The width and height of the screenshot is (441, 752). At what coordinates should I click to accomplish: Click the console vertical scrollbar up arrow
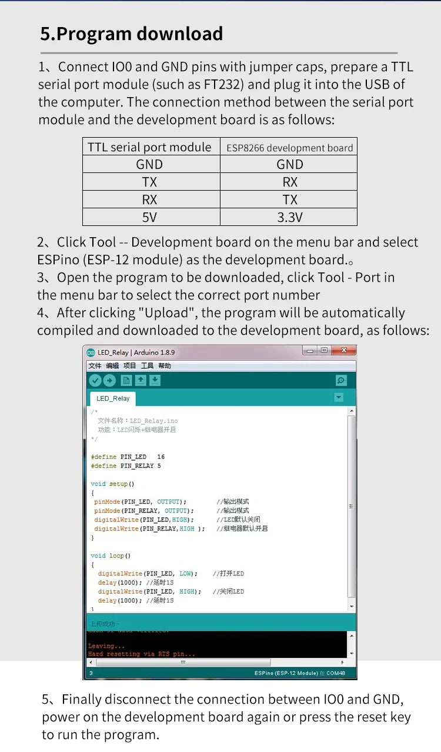click(x=352, y=635)
